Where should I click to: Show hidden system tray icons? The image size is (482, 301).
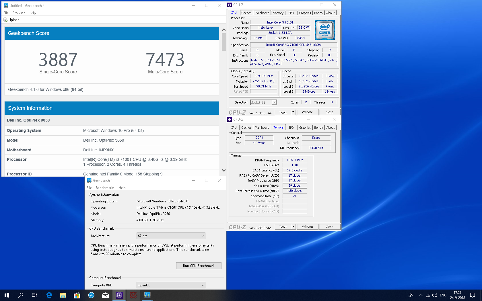[x=421, y=295]
